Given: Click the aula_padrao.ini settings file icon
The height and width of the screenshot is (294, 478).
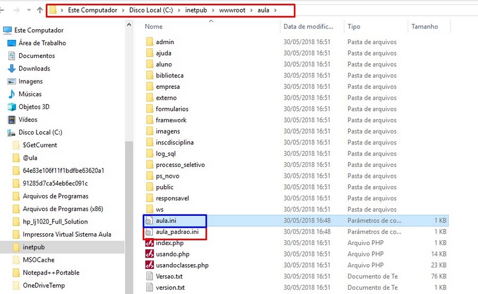Looking at the screenshot, I should pyautogui.click(x=149, y=232).
